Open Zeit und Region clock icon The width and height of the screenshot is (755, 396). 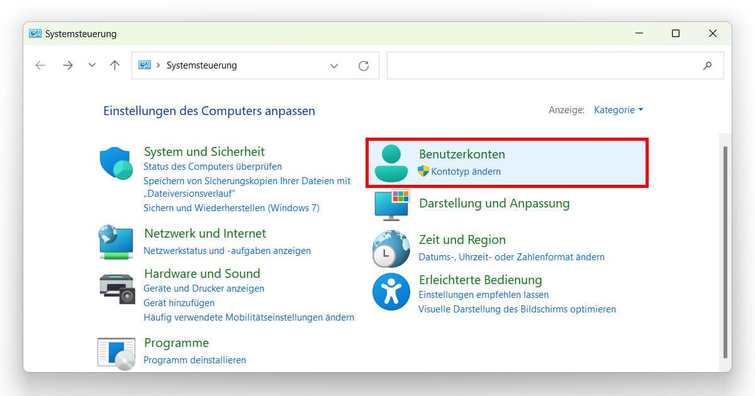click(391, 248)
